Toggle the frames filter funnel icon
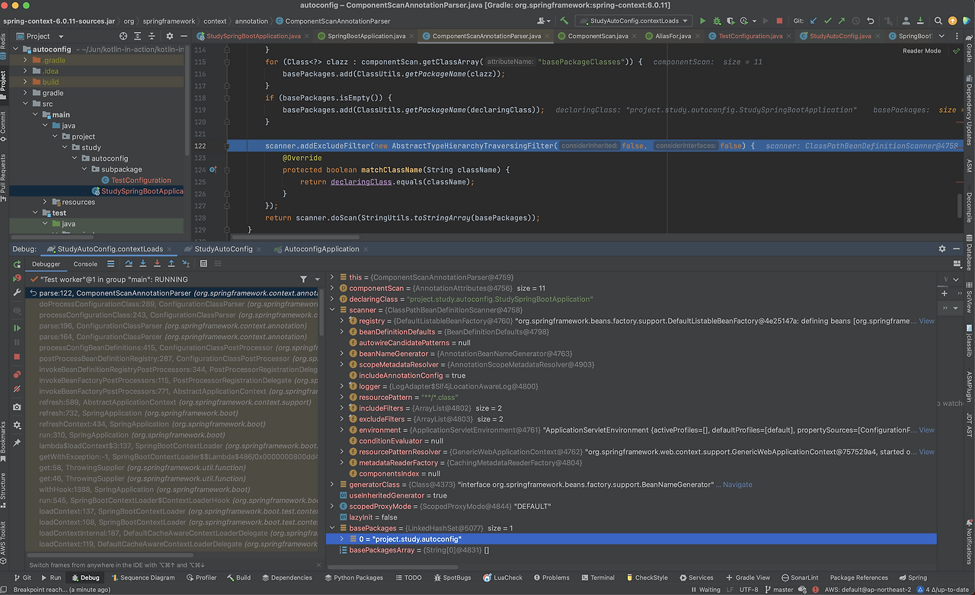This screenshot has height=595, width=975. click(304, 280)
